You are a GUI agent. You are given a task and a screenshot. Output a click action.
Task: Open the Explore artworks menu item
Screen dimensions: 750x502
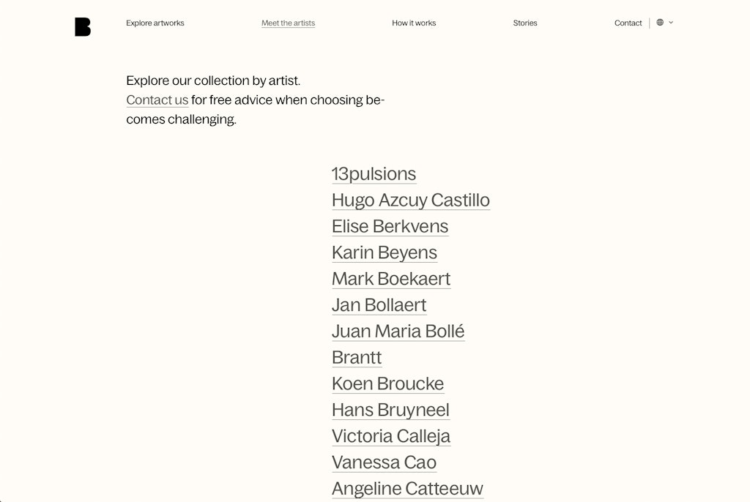[x=155, y=23]
